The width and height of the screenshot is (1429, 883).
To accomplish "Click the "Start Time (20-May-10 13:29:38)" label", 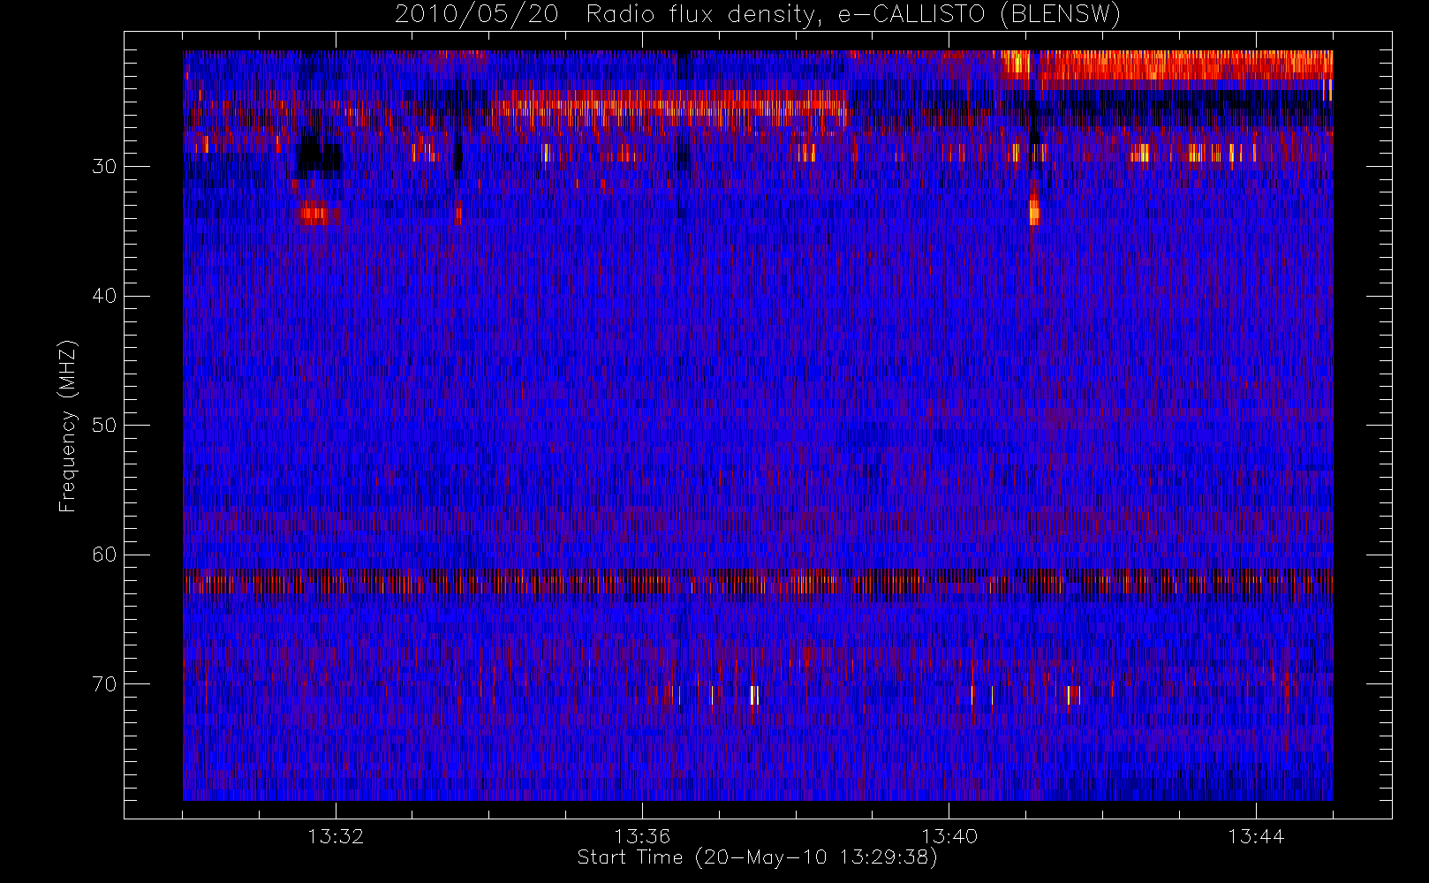I will pos(758,857).
